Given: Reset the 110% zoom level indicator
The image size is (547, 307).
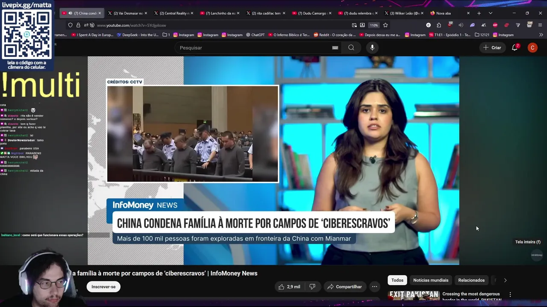Looking at the screenshot, I should (x=374, y=25).
